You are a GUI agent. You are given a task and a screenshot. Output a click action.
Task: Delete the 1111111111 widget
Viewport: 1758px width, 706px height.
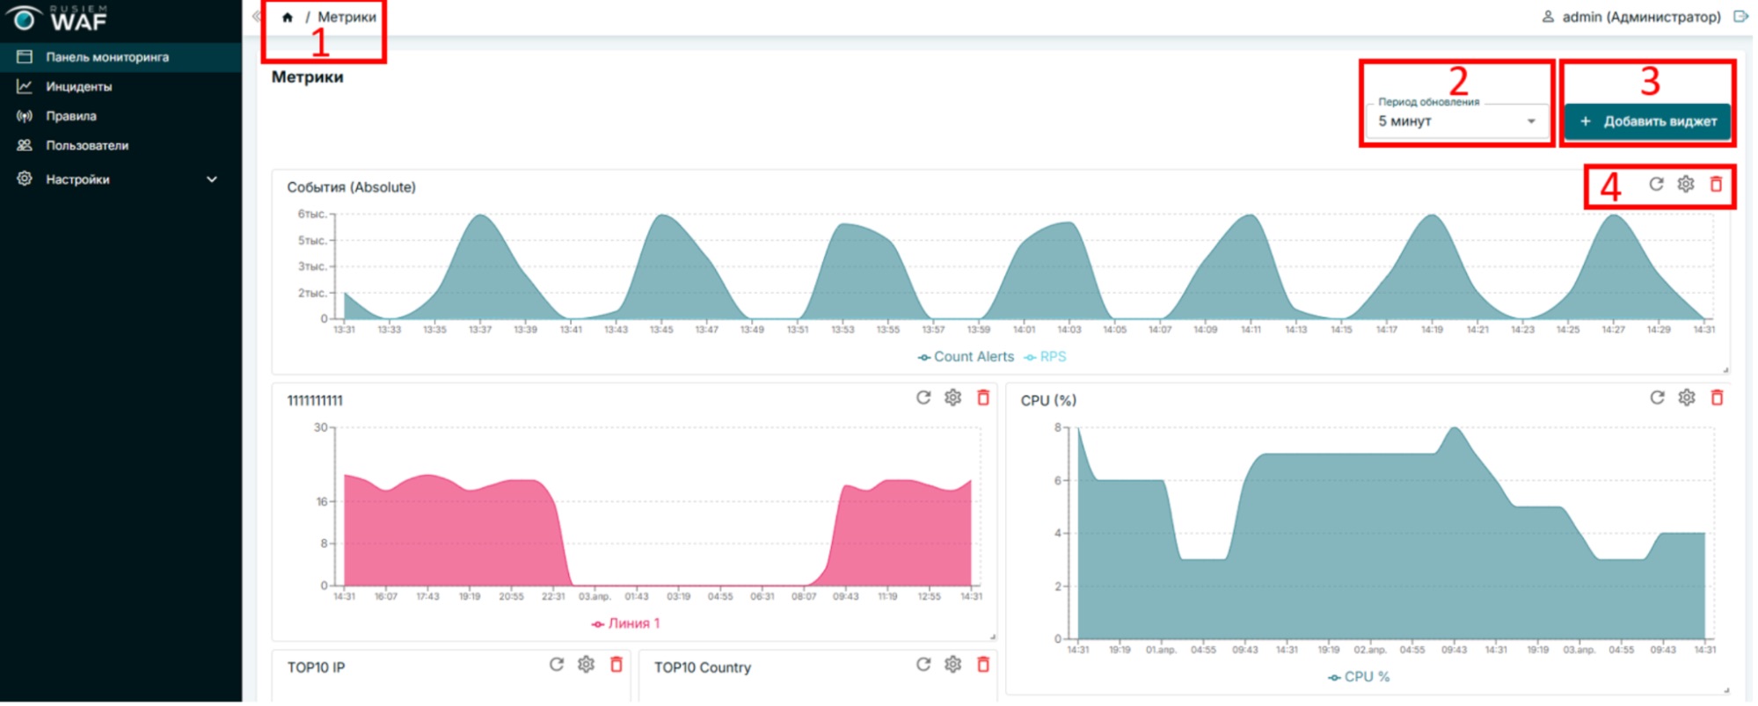[983, 397]
